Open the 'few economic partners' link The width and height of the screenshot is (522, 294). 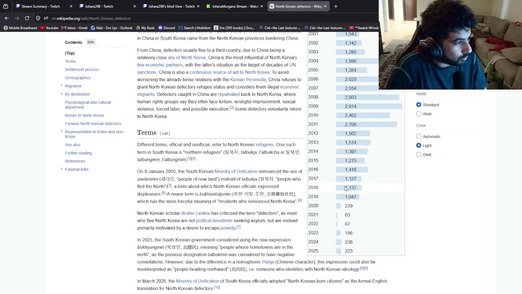coord(160,65)
